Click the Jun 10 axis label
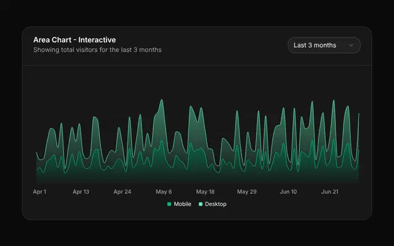The width and height of the screenshot is (394, 246). click(x=288, y=192)
